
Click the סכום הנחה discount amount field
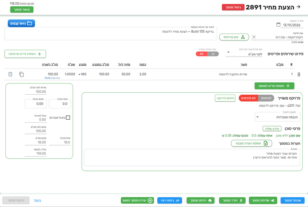35,103
